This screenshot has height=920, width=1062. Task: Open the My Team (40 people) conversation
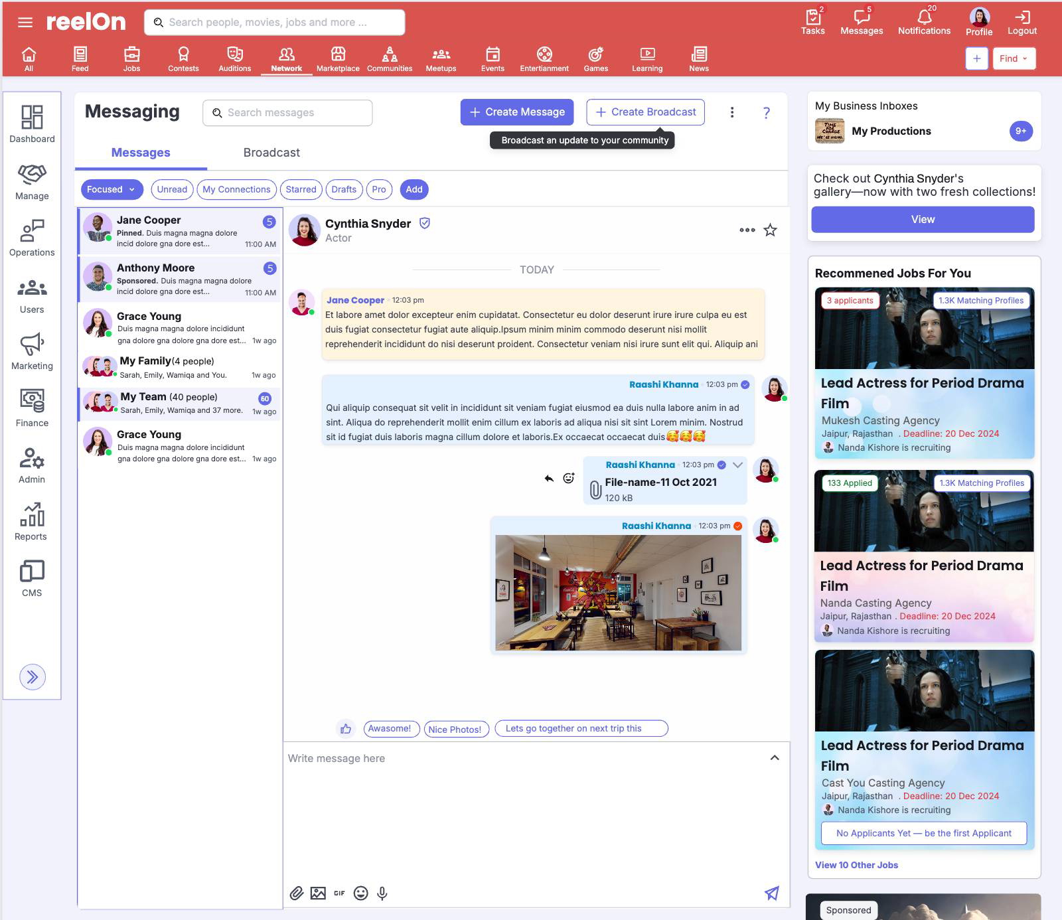[181, 404]
